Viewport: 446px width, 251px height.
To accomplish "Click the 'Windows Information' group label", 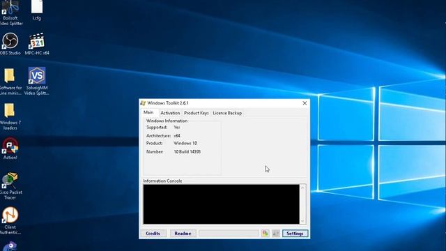I will [x=167, y=121].
